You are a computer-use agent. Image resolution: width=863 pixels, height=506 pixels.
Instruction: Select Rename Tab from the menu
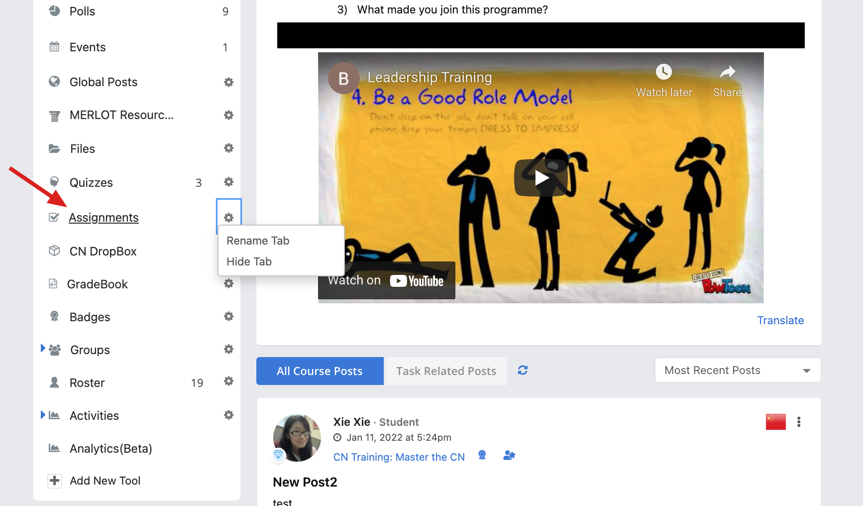pyautogui.click(x=258, y=241)
